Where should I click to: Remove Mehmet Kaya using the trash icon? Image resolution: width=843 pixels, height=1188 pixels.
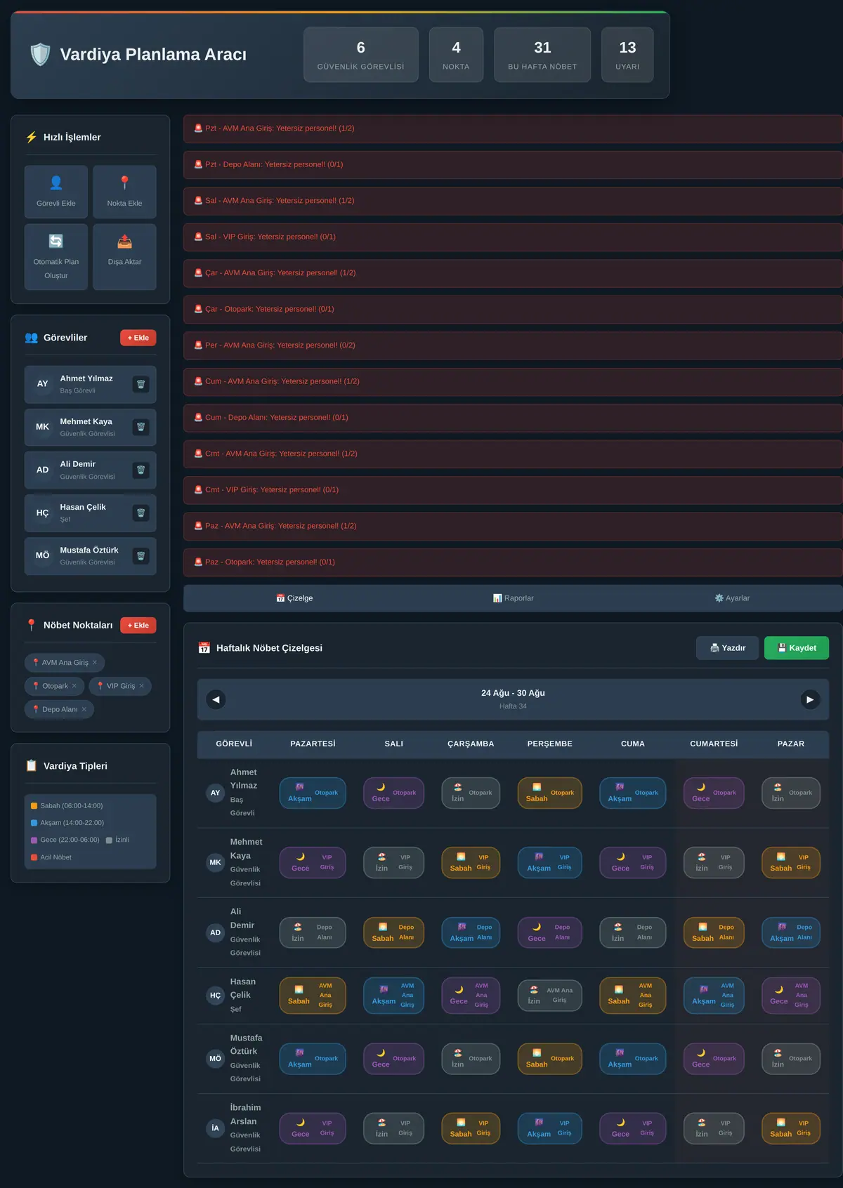point(140,427)
